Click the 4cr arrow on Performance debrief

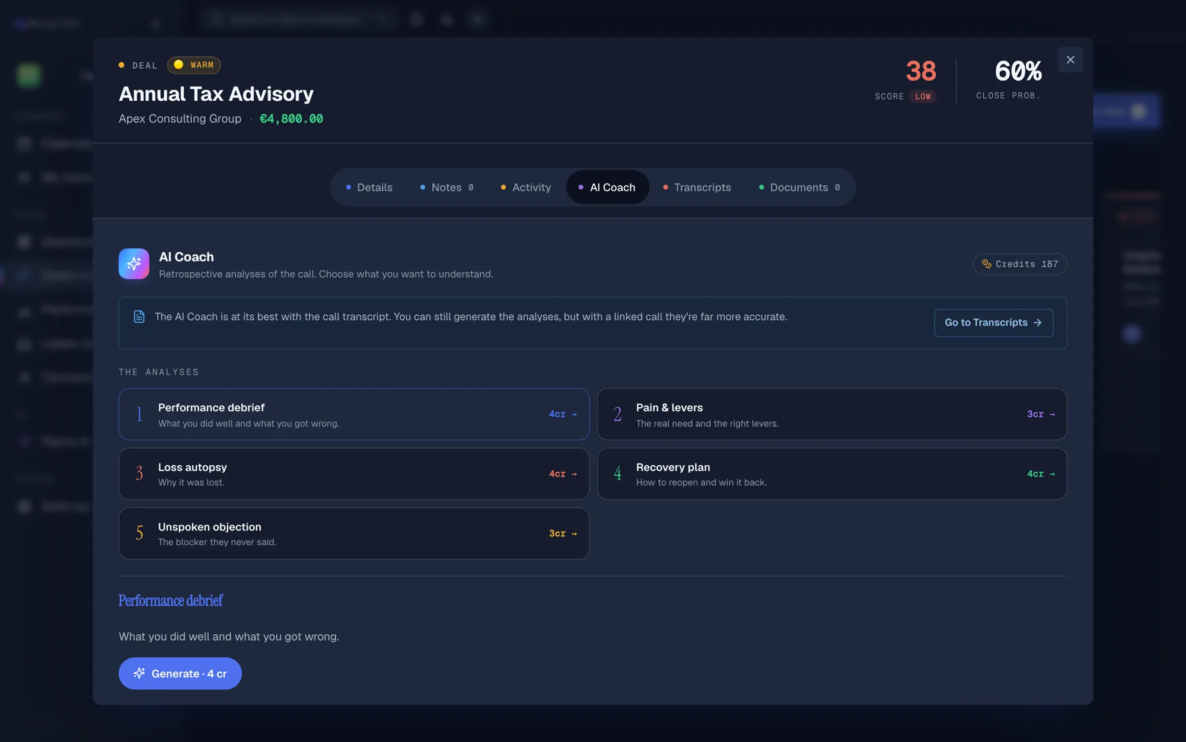point(563,414)
